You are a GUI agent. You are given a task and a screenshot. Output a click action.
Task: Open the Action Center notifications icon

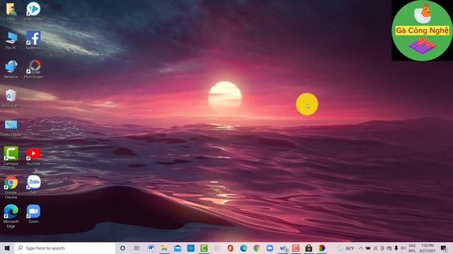444,248
